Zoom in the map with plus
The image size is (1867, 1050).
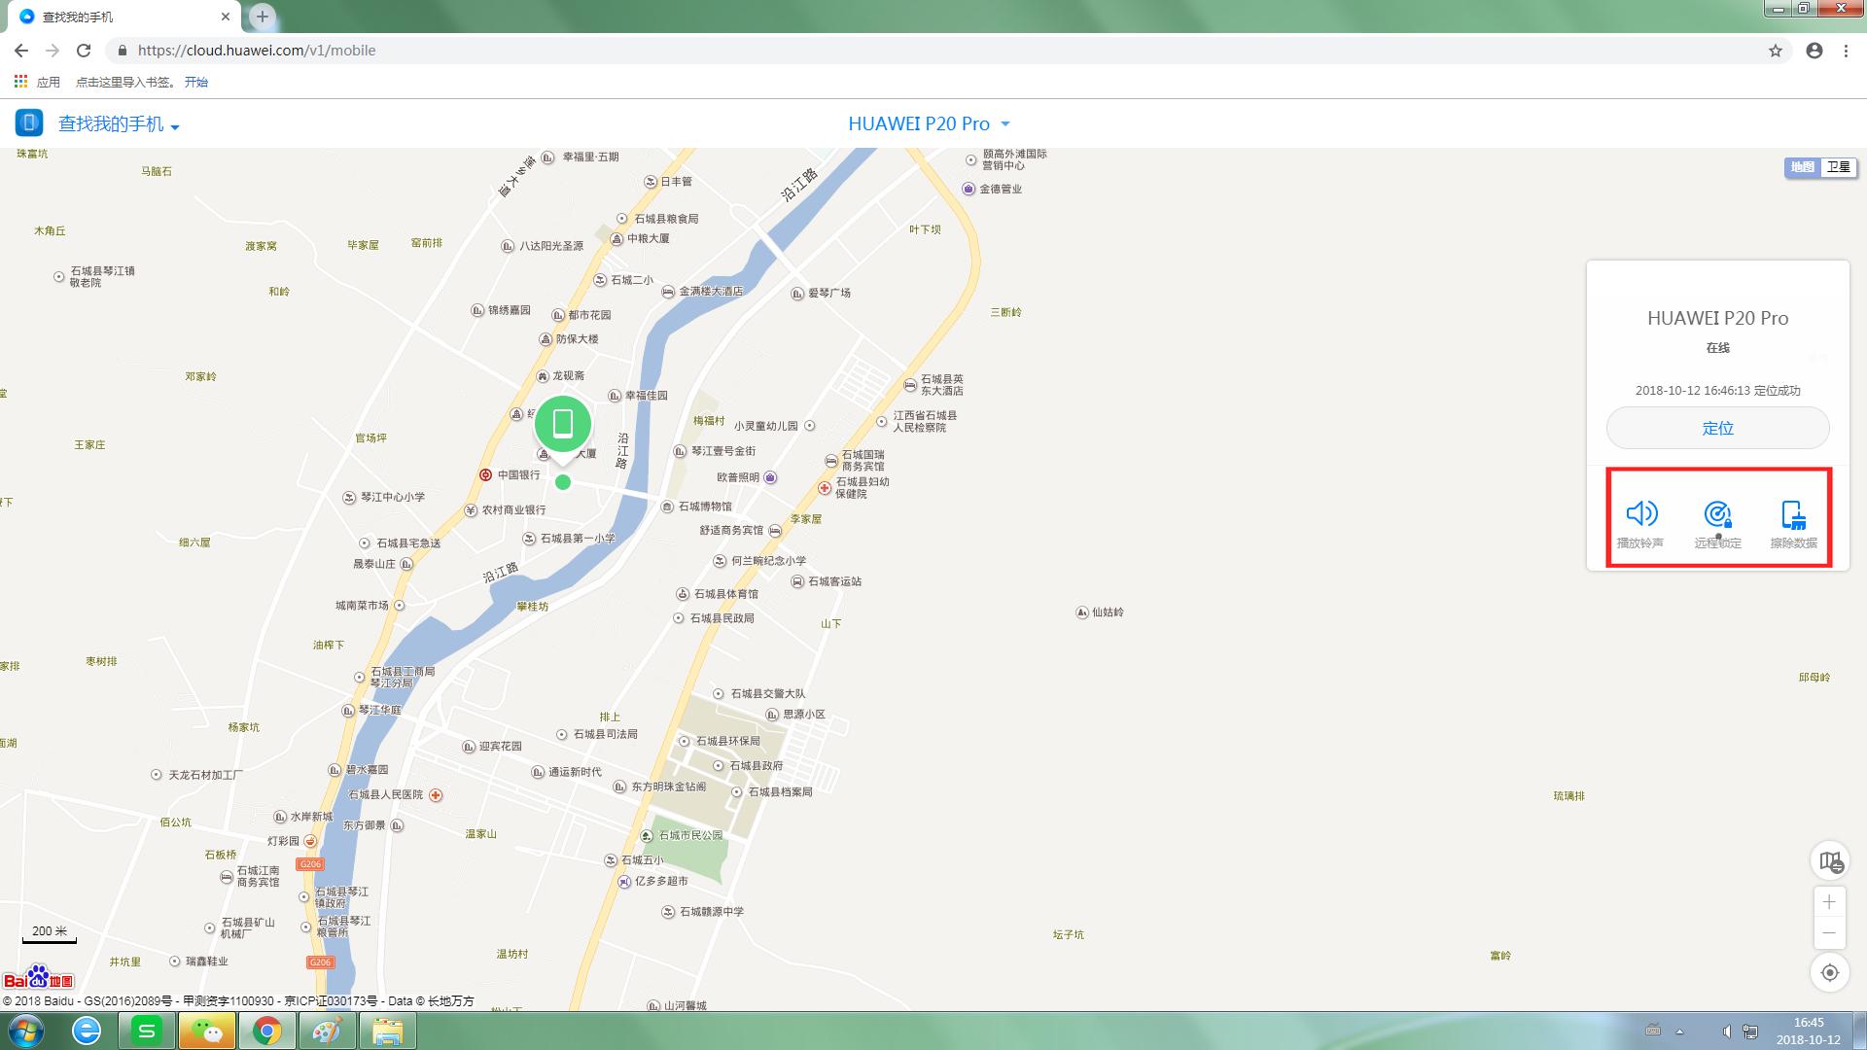pyautogui.click(x=1829, y=902)
